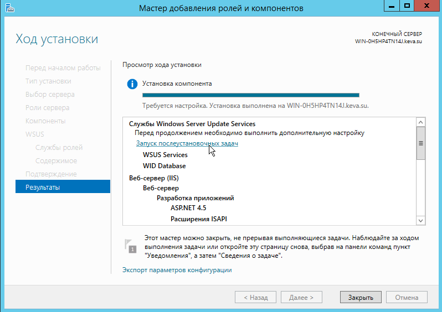442x312 pixels.
Task: Click the installation progress bar
Action: 250,95
